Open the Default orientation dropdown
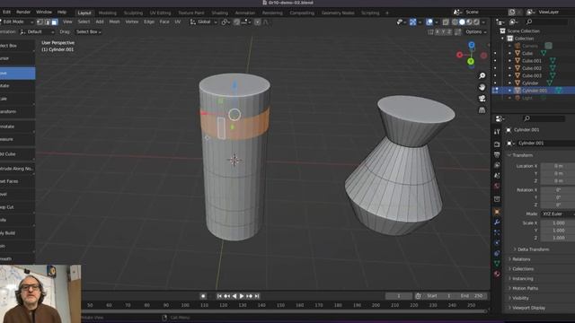 click(x=37, y=32)
